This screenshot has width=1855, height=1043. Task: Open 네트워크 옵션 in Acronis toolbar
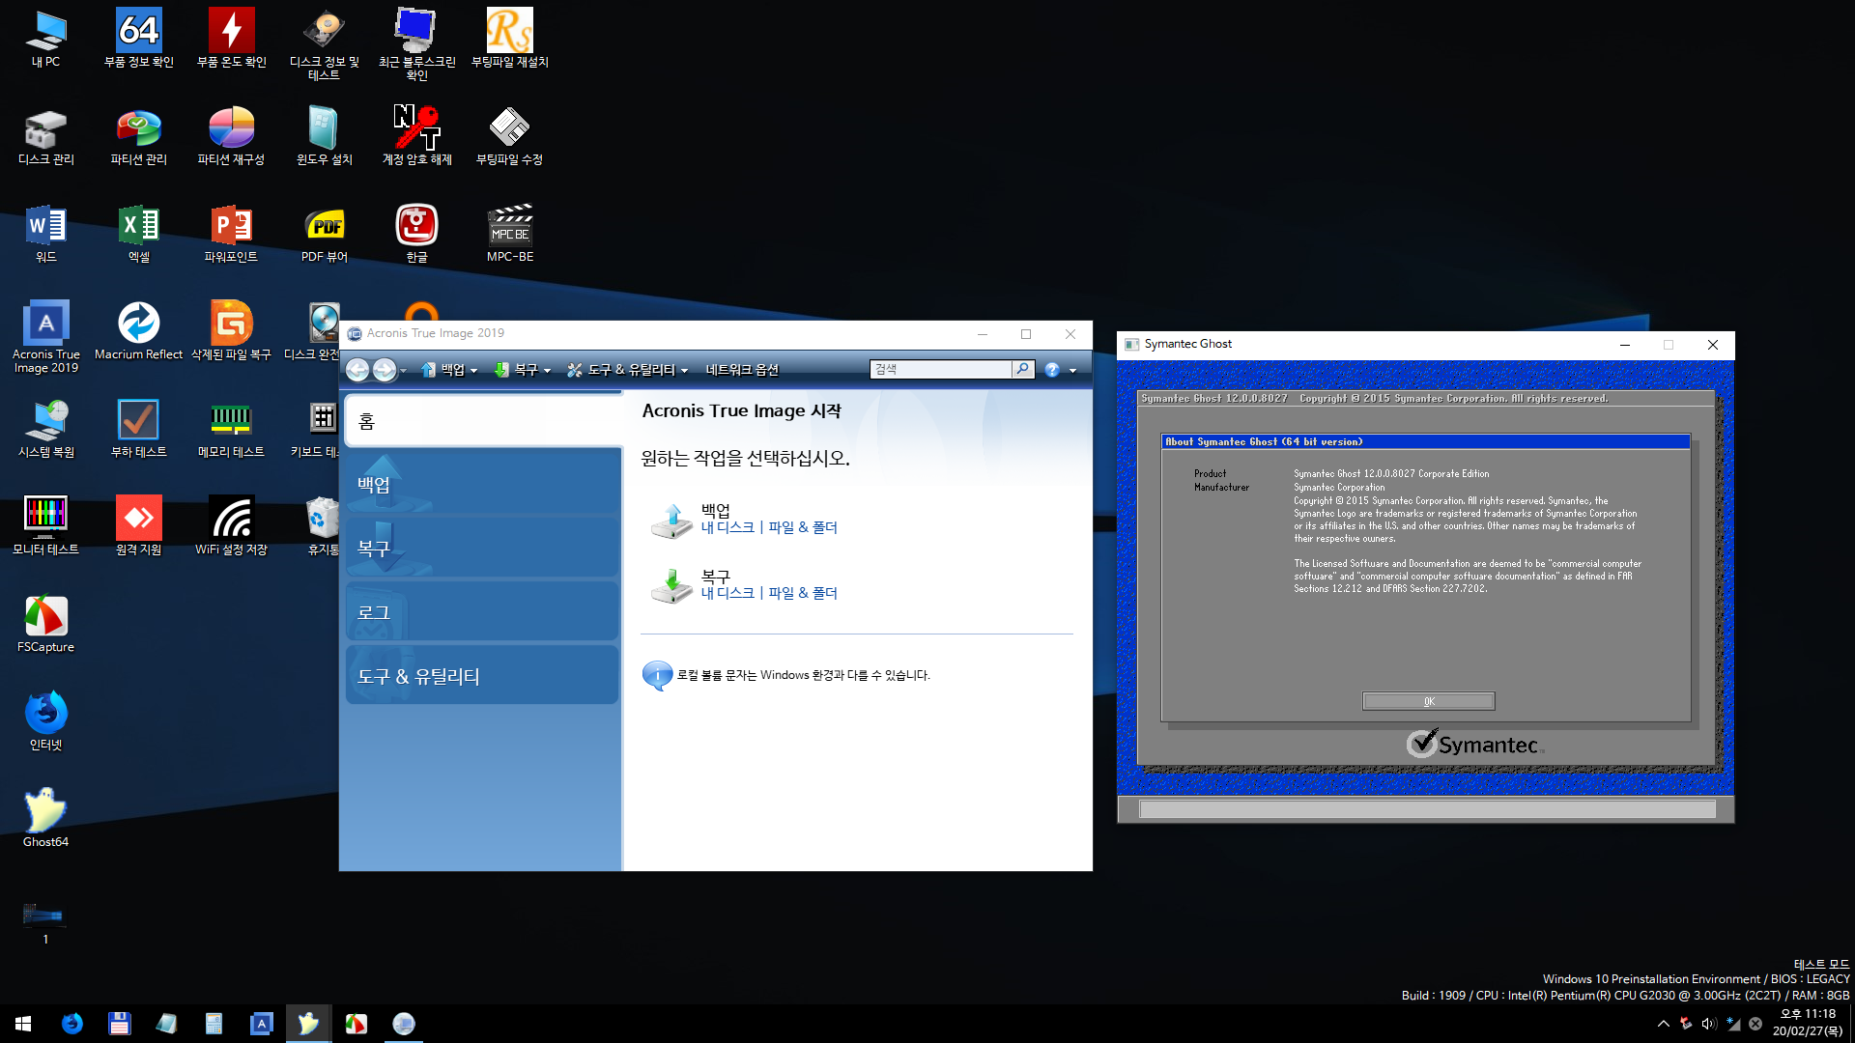[x=742, y=370]
